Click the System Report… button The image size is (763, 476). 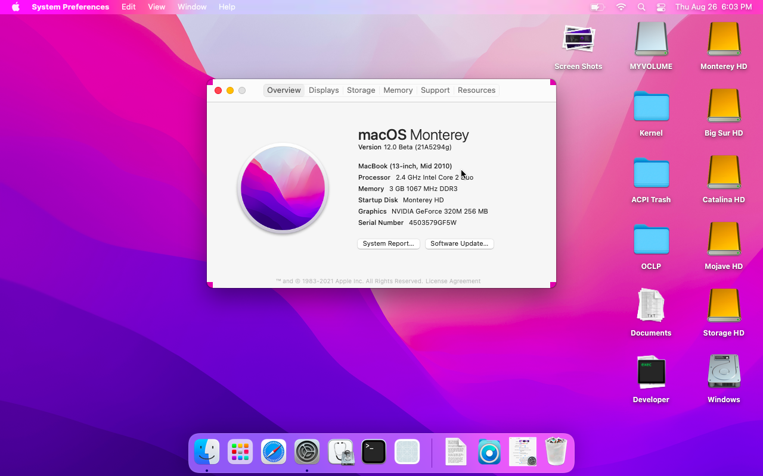[x=389, y=243]
